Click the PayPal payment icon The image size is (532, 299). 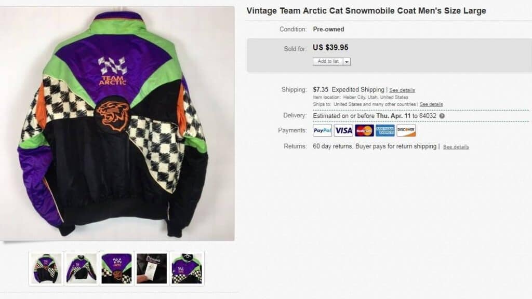tap(322, 130)
